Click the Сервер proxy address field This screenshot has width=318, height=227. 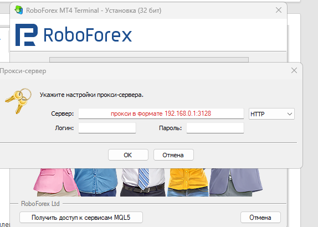pyautogui.click(x=161, y=114)
